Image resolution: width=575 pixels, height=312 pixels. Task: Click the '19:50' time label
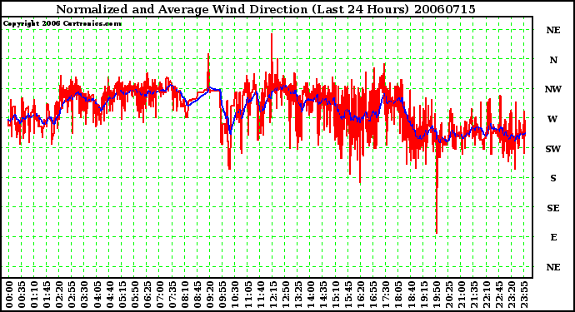pyautogui.click(x=437, y=295)
